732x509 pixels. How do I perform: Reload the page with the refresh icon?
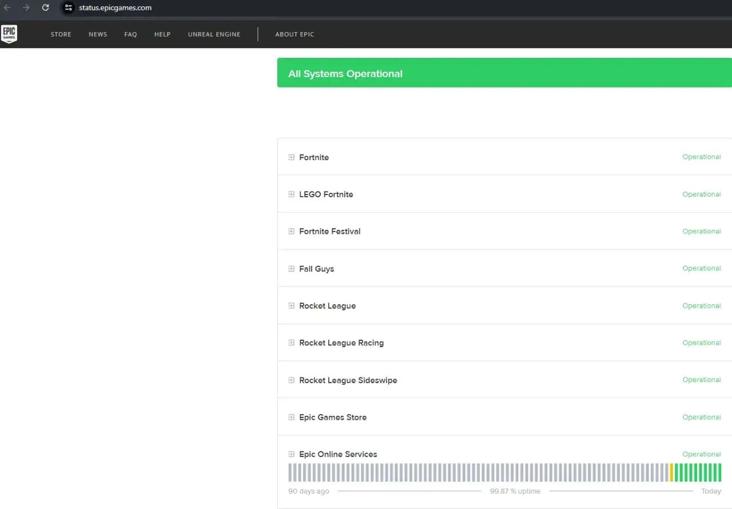(x=46, y=8)
